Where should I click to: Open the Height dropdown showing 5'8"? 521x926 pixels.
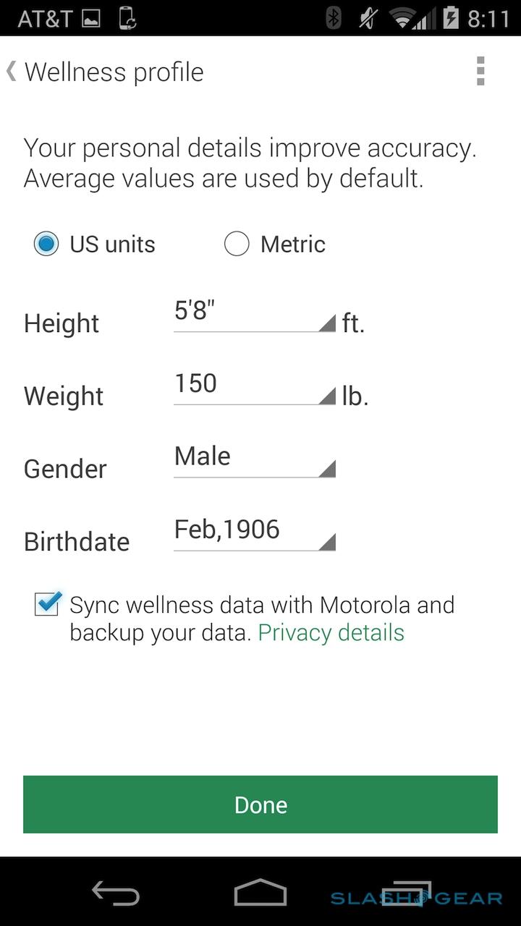tap(254, 315)
